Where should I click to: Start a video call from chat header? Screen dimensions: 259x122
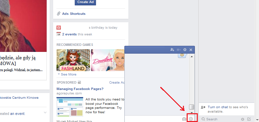pos(179,50)
